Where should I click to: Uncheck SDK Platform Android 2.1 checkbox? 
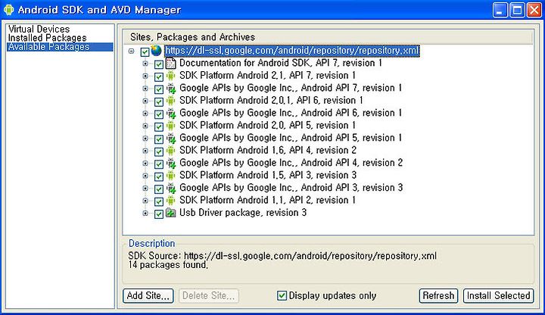(159, 76)
